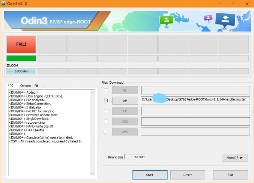
Task: Click the CSC file path field
Action: point(195,121)
